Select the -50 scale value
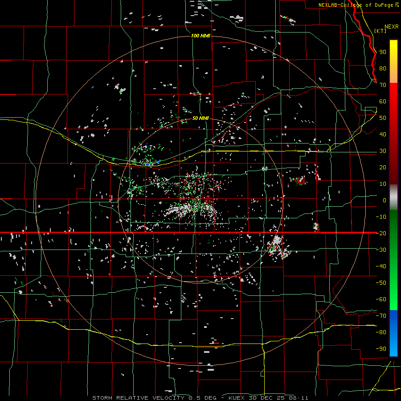 click(x=381, y=283)
